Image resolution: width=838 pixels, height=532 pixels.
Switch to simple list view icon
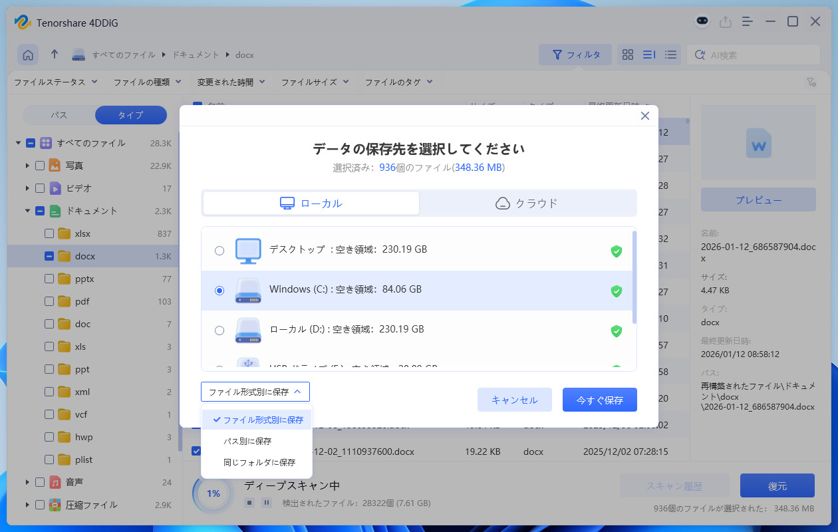click(x=671, y=55)
